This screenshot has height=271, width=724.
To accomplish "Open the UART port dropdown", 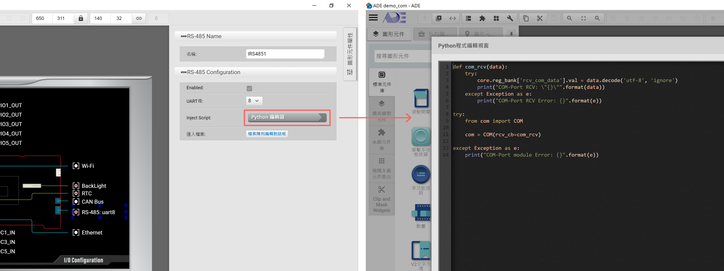I will 254,101.
